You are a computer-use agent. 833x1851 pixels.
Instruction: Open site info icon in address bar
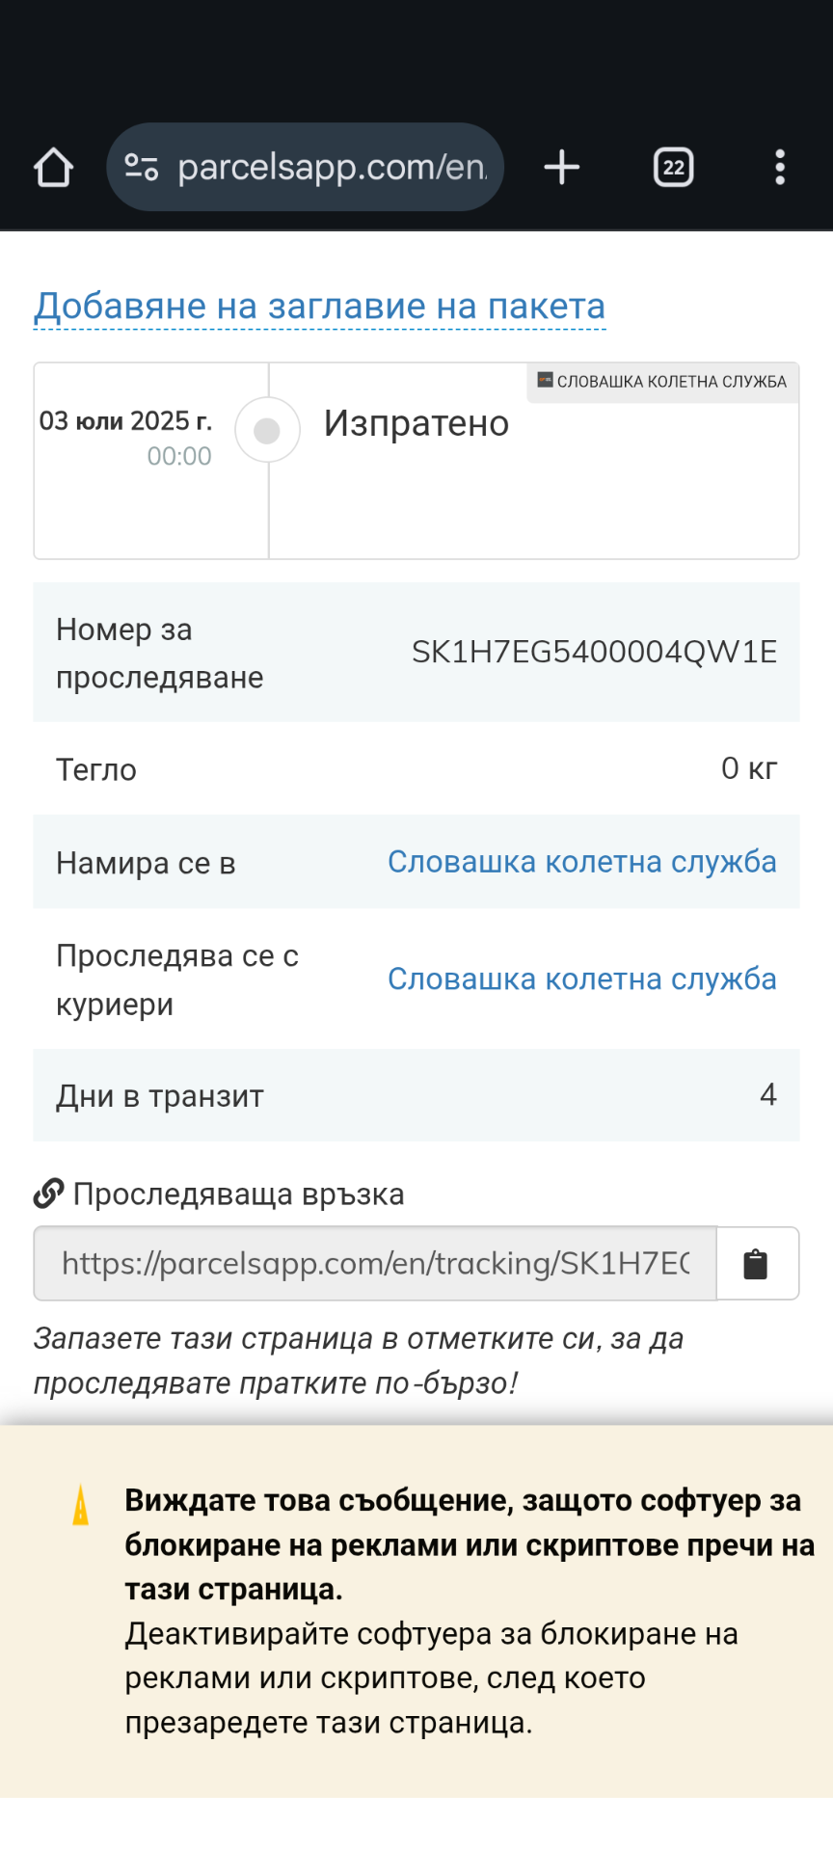click(142, 168)
